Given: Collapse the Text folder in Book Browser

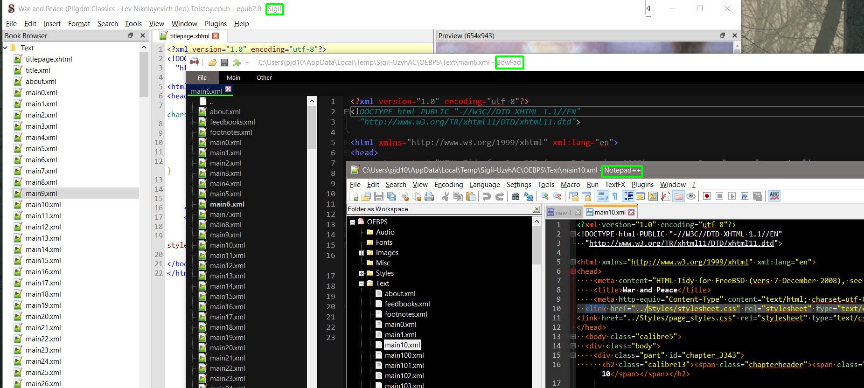Looking at the screenshot, I should (x=6, y=48).
